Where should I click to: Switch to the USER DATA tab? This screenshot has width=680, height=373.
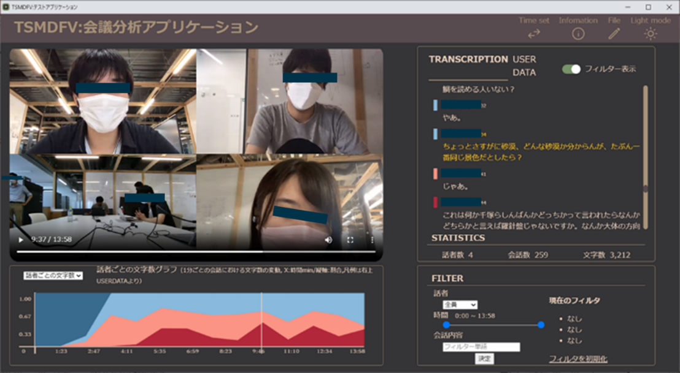(524, 66)
